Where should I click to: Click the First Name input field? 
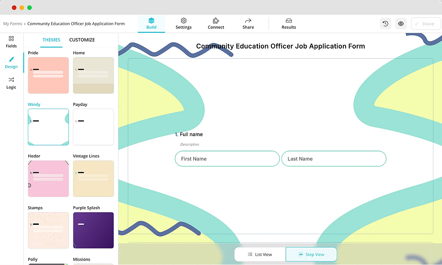(x=227, y=159)
